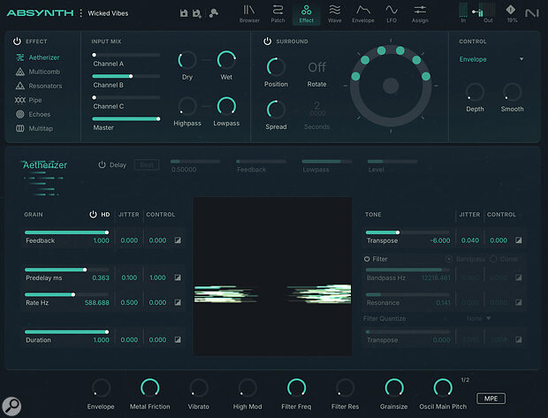The height and width of the screenshot is (418, 548).
Task: Click the Filter Freq macro knob
Action: pos(296,388)
